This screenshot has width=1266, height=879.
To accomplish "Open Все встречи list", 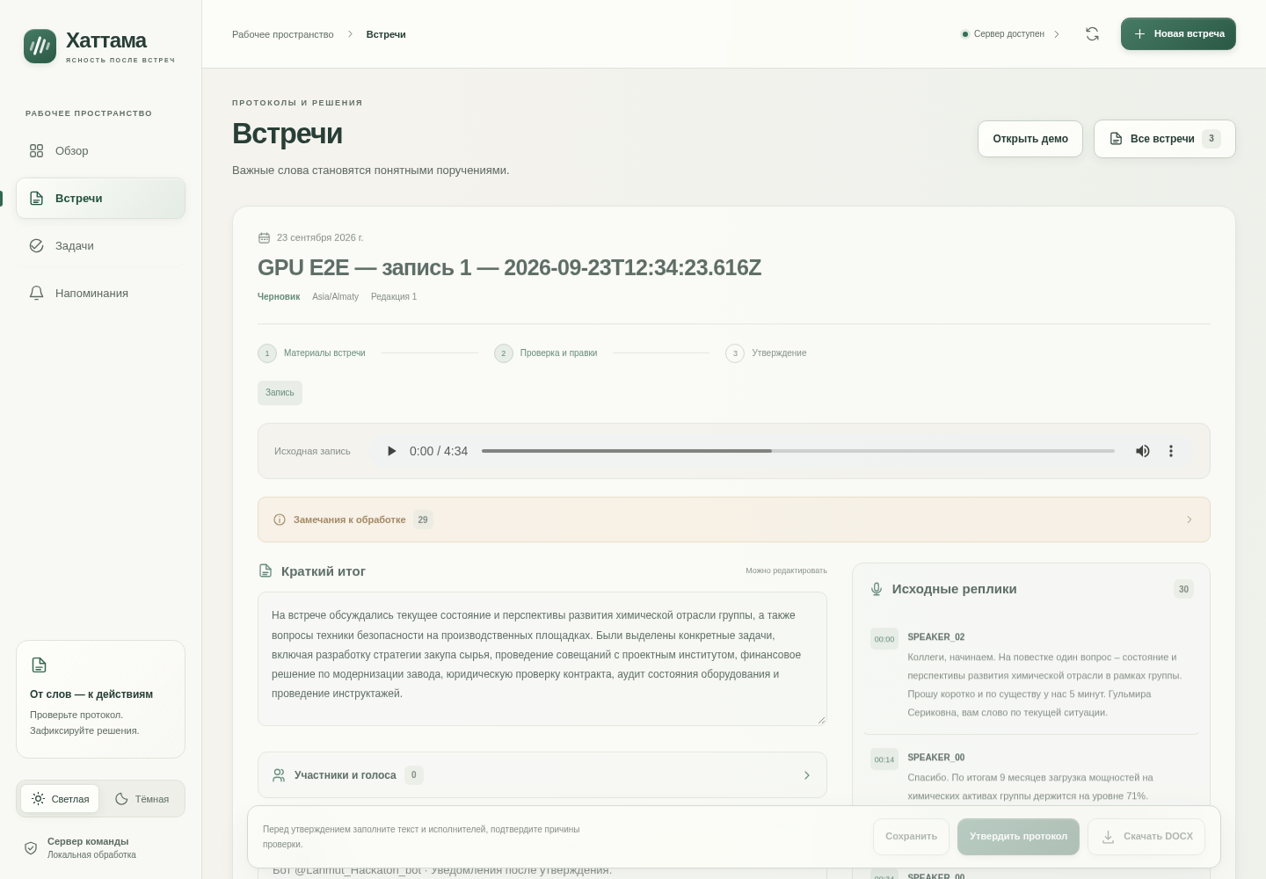I will click(1165, 139).
